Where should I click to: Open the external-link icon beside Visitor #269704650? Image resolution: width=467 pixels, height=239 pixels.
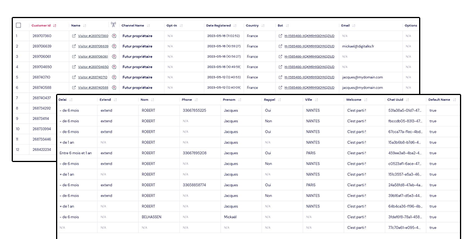[x=74, y=67]
